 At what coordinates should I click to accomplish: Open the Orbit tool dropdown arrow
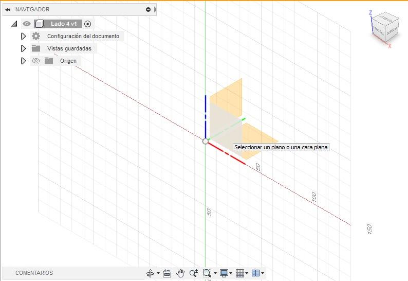(x=158, y=273)
